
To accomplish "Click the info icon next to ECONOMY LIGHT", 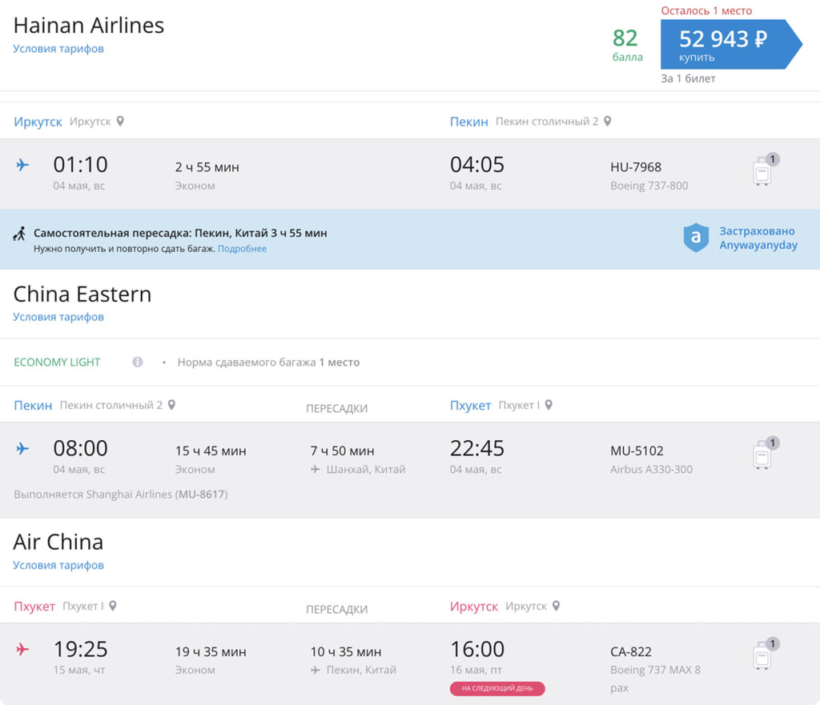I will (x=138, y=363).
